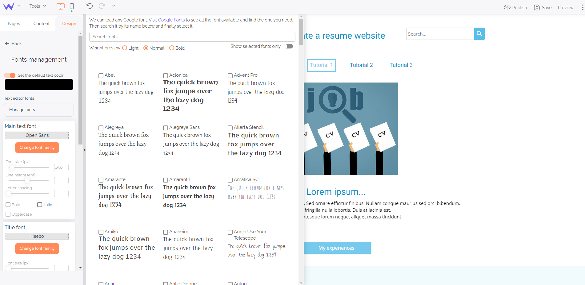Publish the website
Viewport: 585px width, 285px height.
(515, 7)
